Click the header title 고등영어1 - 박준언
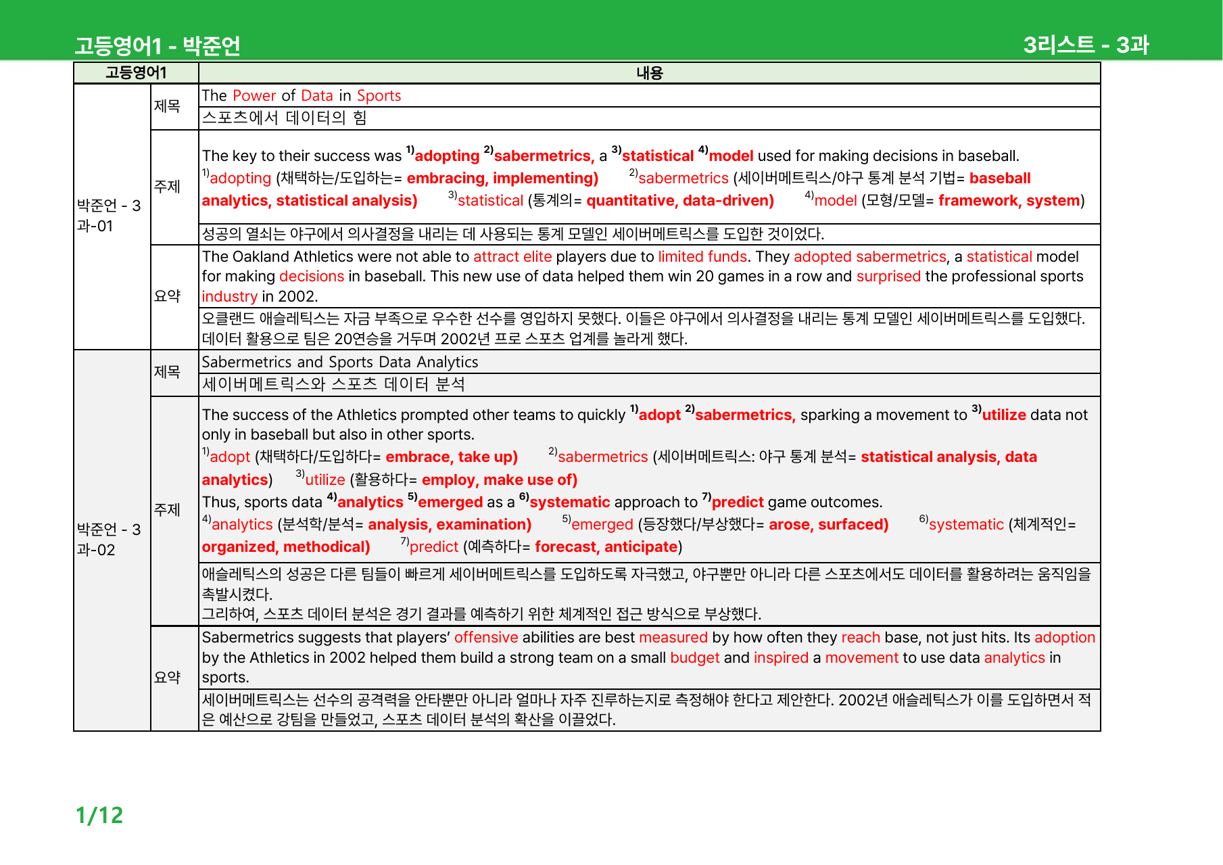Screen dimensions: 1223x865 coord(158,45)
